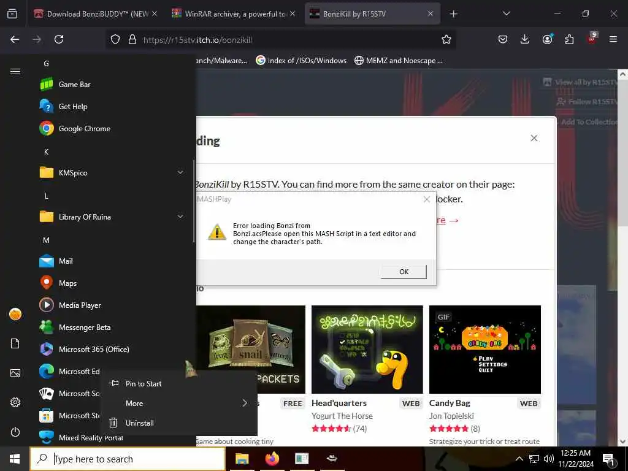This screenshot has height=471, width=628.
Task: Go back to previous page
Action: click(15, 39)
